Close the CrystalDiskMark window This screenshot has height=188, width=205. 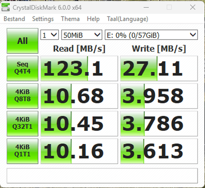[x=193, y=7]
